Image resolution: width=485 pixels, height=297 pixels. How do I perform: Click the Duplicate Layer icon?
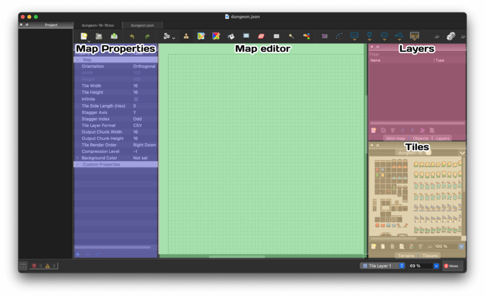point(383,130)
